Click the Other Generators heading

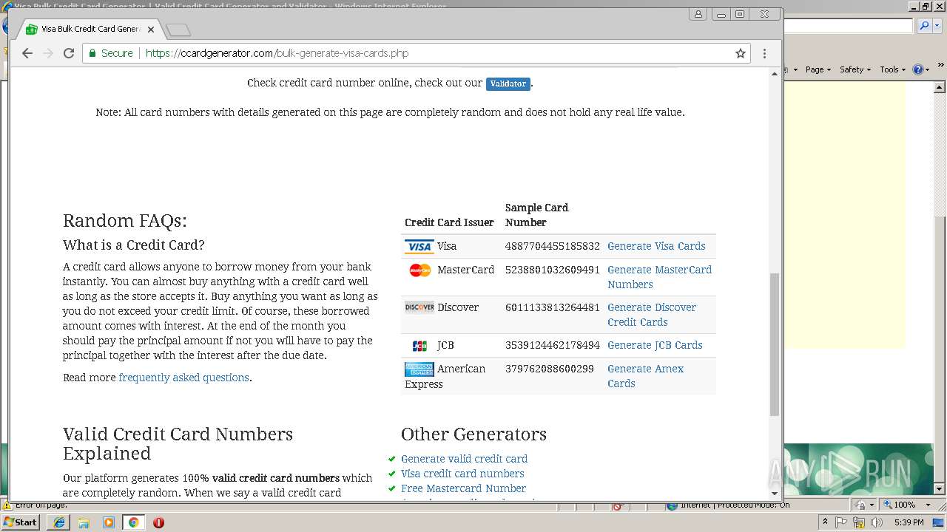pyautogui.click(x=473, y=434)
